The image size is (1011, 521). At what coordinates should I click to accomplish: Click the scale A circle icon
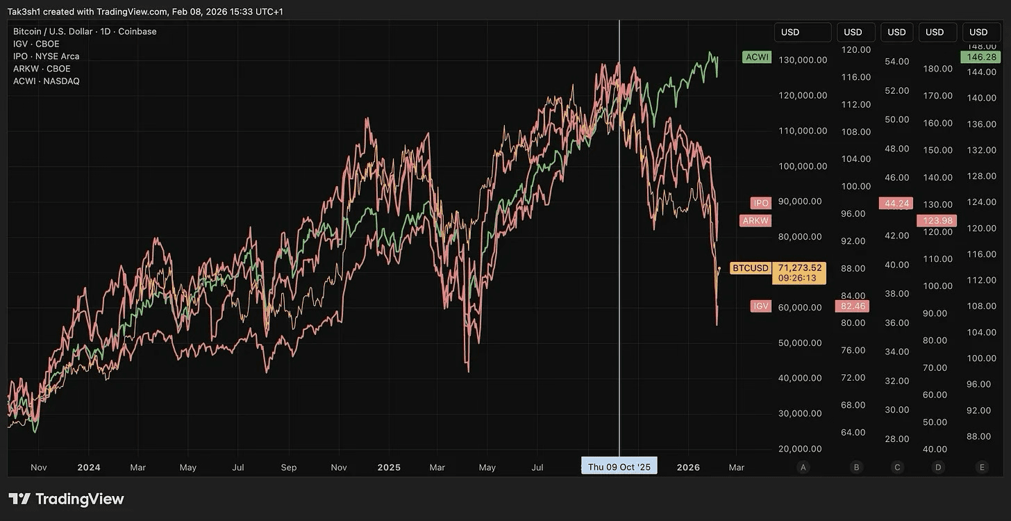803,468
